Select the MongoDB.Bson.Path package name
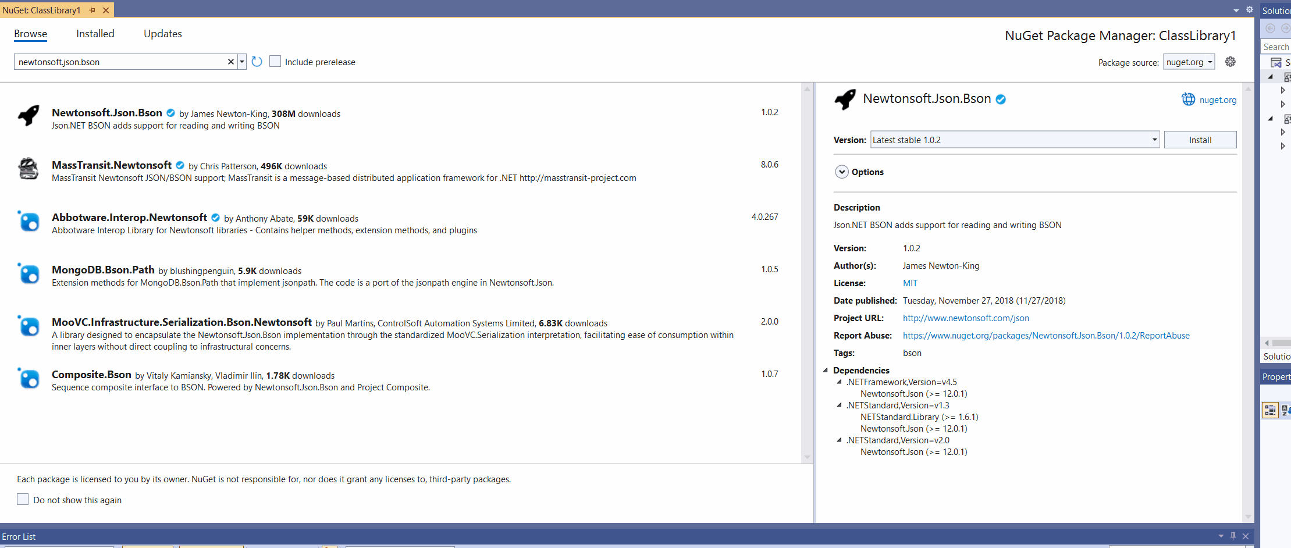 pyautogui.click(x=103, y=269)
